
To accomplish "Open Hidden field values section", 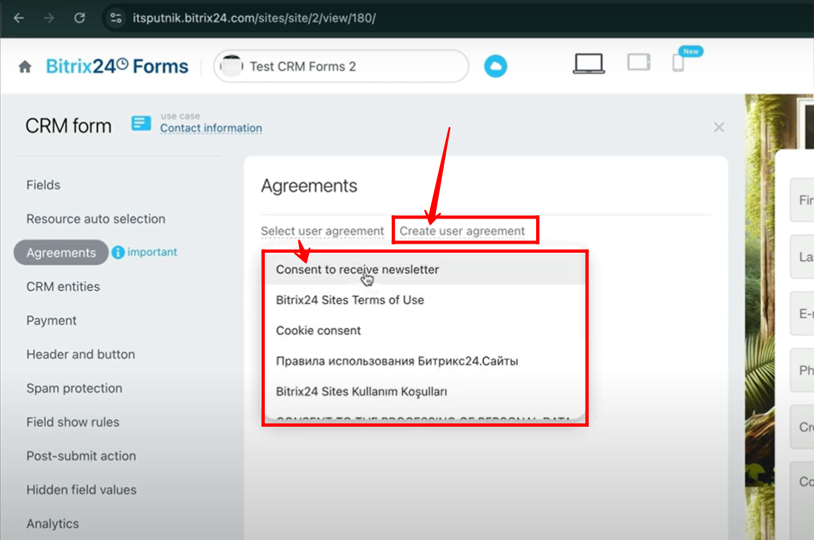I will point(82,490).
